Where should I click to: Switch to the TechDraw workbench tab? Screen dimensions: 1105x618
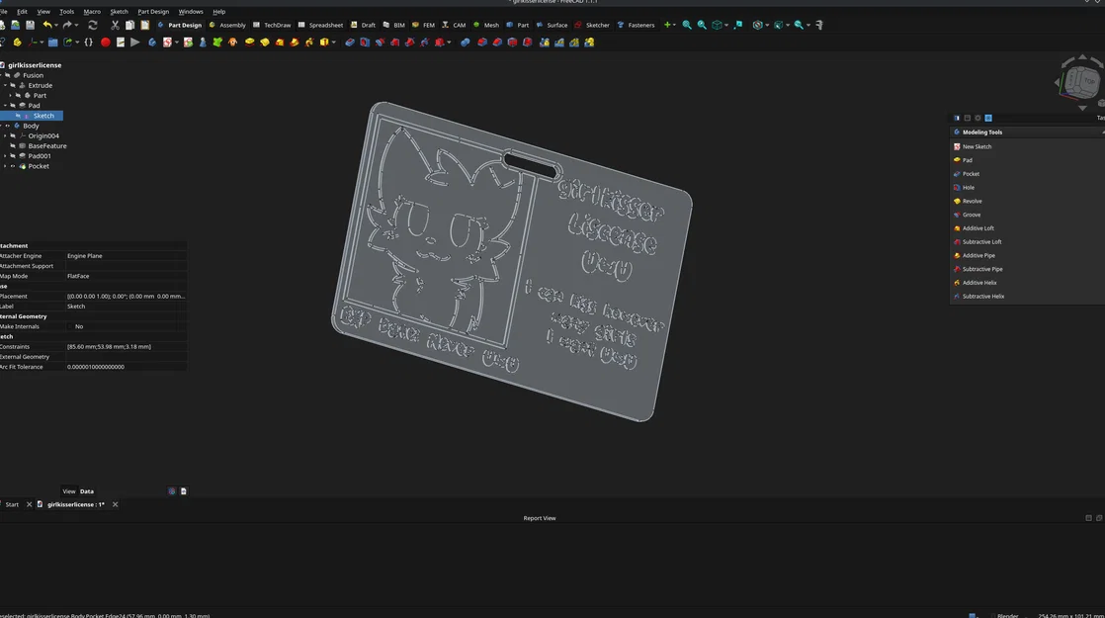[272, 25]
